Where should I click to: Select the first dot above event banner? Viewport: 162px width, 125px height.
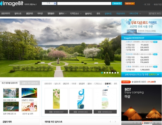(x=125, y=20)
